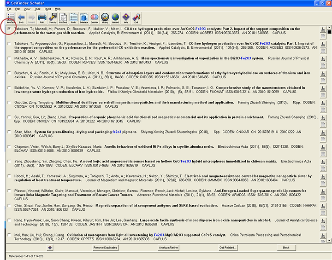Click the Full Text toolbar icon
The width and height of the screenshot is (332, 260).
(x=63, y=18)
